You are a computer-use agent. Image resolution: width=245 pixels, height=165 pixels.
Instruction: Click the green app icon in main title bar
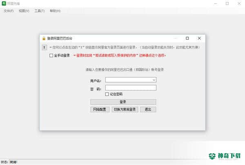(4, 3)
